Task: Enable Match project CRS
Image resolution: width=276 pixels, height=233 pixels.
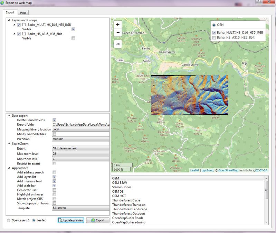Action: point(54,199)
